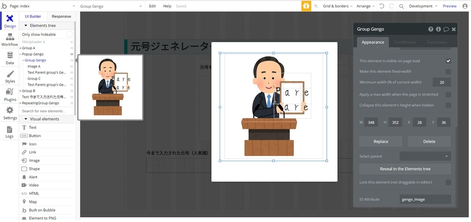The width and height of the screenshot is (471, 222).
Task: Click the Delete button
Action: pos(429,142)
